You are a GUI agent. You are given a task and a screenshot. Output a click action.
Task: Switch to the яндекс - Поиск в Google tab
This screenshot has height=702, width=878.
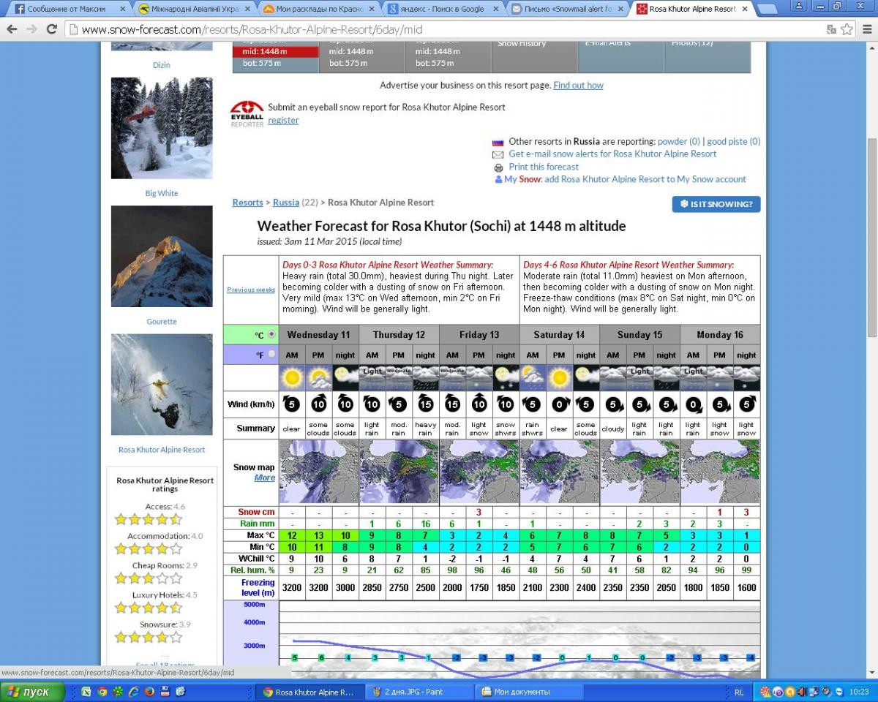443,9
